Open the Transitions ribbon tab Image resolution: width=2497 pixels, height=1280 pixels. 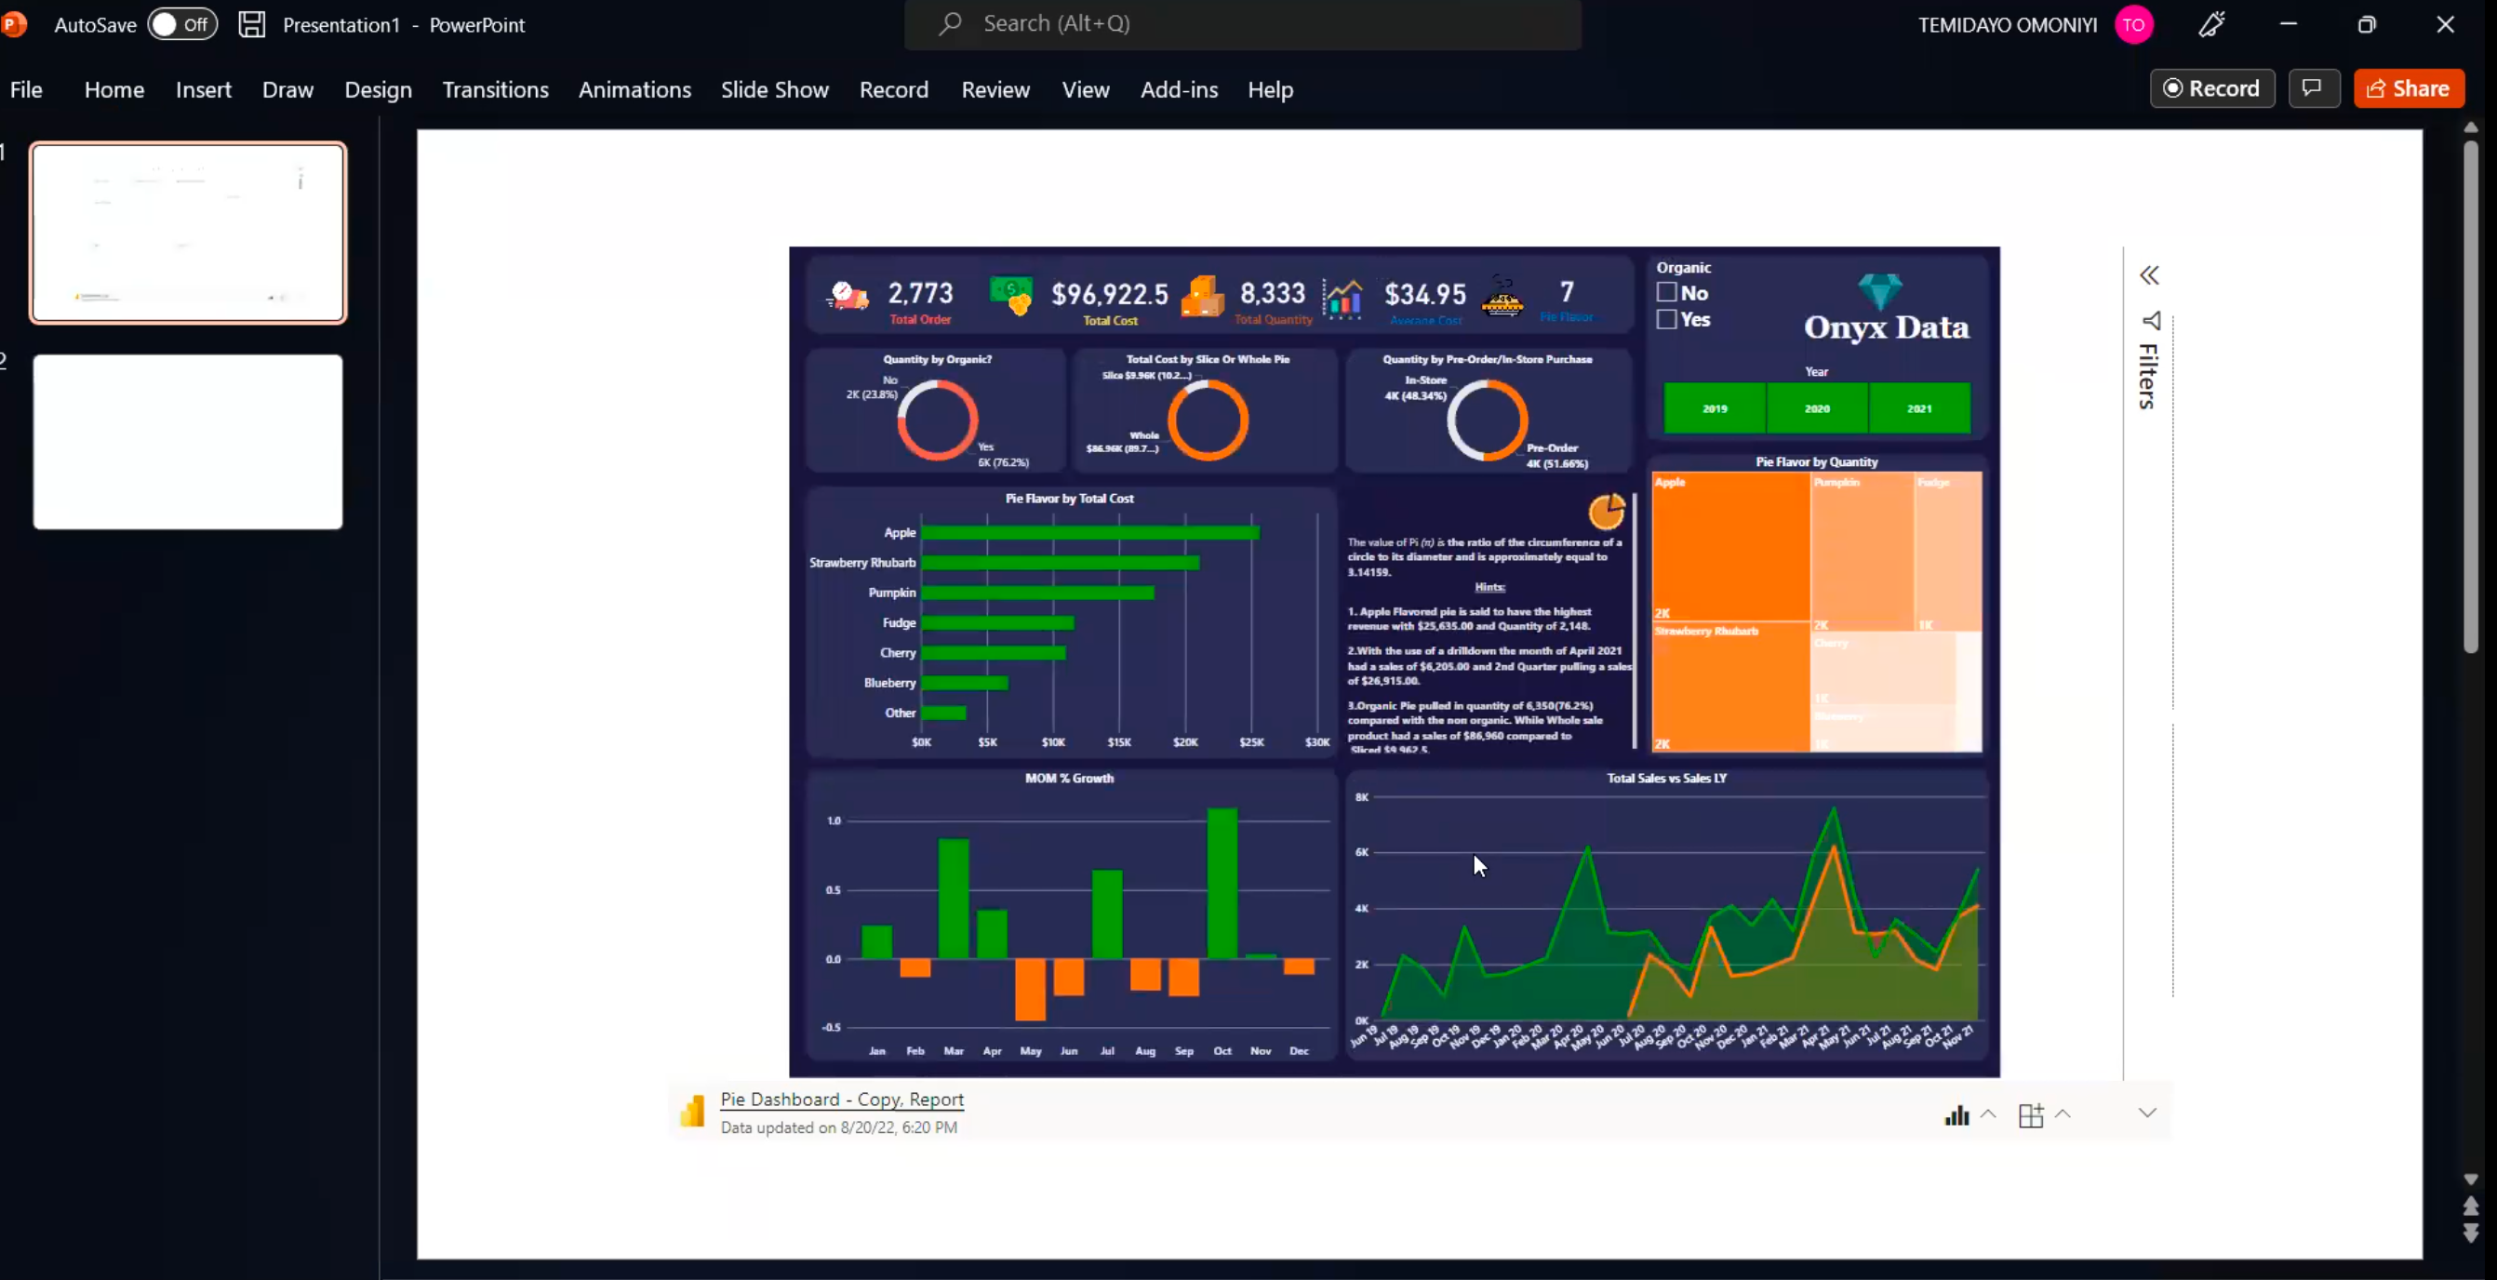tap(494, 89)
